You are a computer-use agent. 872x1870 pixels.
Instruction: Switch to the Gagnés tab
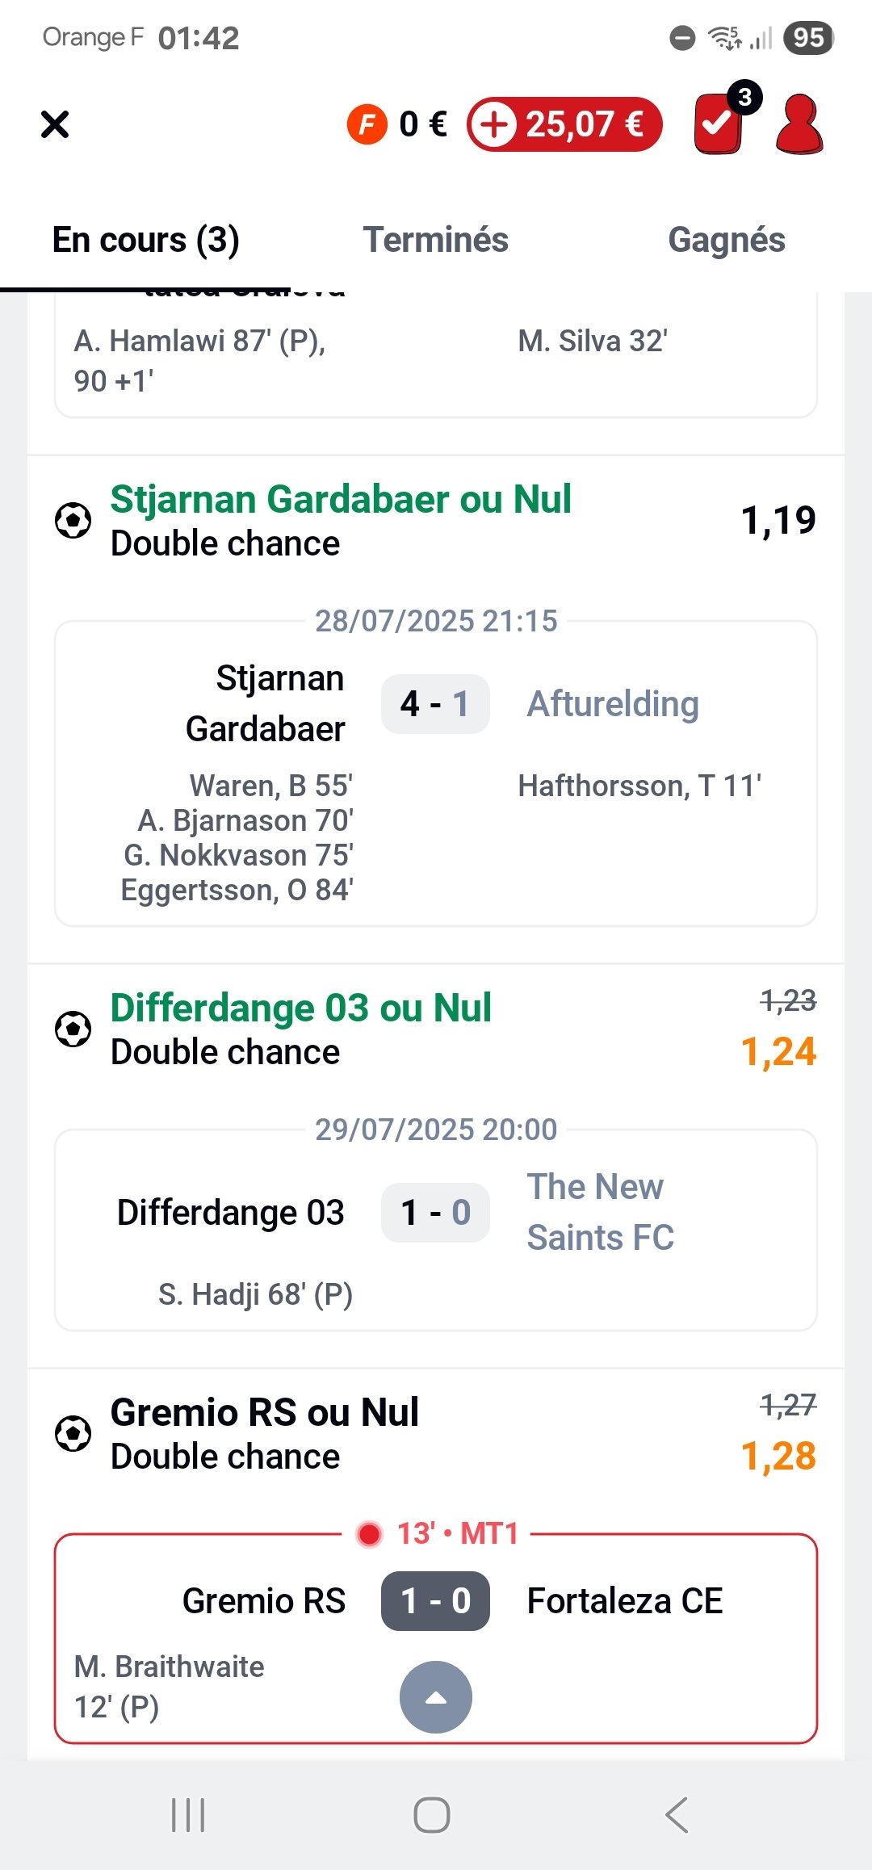pos(727,240)
